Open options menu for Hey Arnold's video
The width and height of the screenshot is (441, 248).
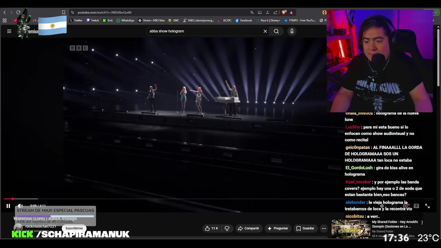pos(422,223)
